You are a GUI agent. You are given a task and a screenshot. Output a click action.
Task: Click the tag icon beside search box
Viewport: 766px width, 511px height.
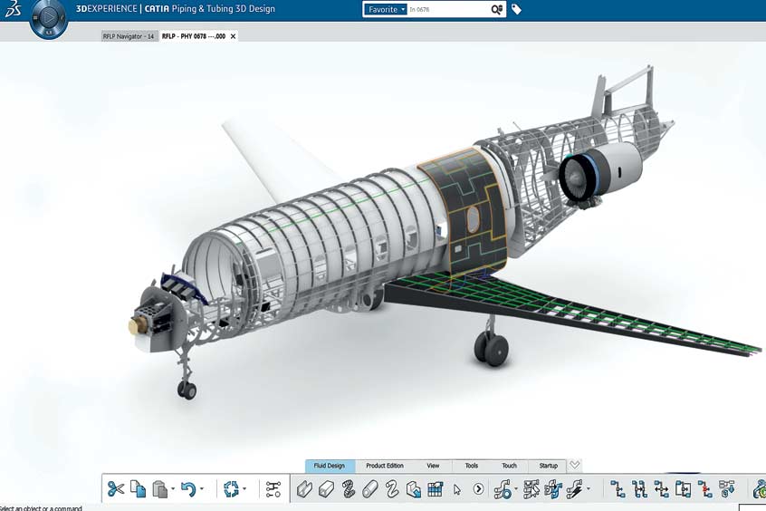pyautogui.click(x=516, y=10)
